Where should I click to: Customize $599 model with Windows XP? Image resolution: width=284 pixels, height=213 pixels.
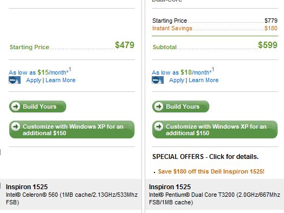[215, 130]
